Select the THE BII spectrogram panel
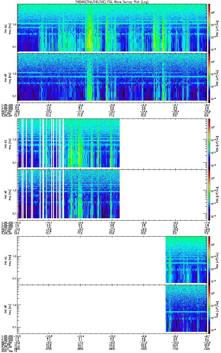 (x=112, y=309)
